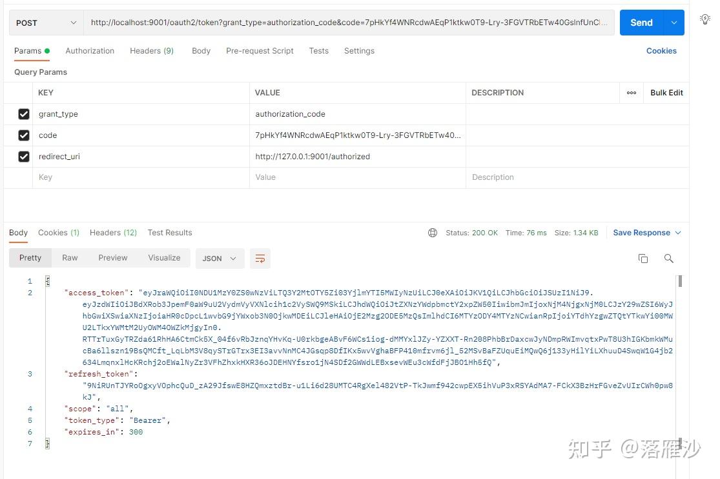Switch to Bulk Edit mode
The height and width of the screenshot is (479, 720).
(666, 92)
